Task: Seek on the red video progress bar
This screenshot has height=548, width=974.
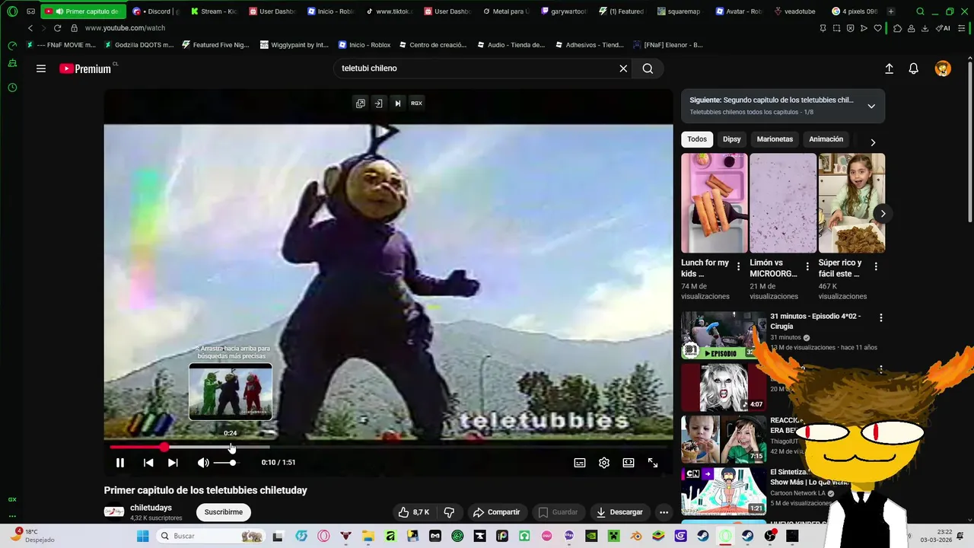Action: (x=388, y=447)
